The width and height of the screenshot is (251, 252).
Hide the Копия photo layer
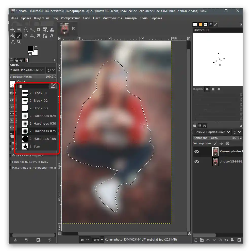pyautogui.click(x=197, y=152)
